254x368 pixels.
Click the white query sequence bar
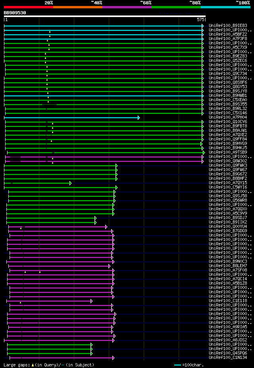(x=105, y=16)
